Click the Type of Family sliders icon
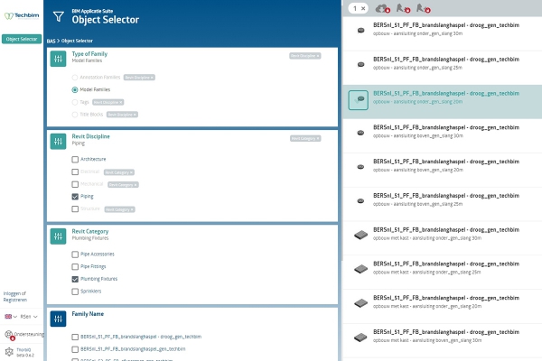542x361 pixels. 58,59
